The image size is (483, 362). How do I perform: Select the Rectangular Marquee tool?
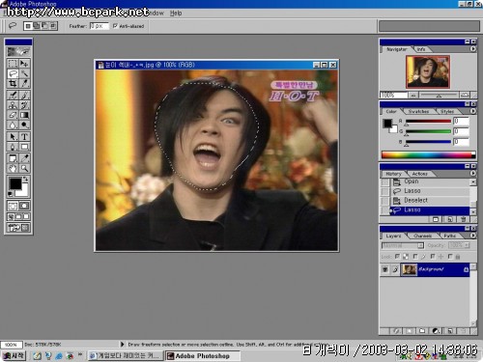coord(13,63)
